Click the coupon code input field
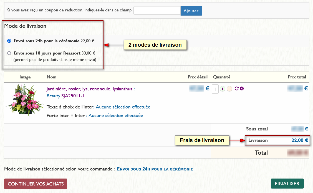The image size is (313, 193). tap(157, 11)
